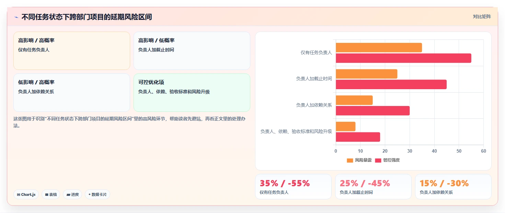This screenshot has width=505, height=213.
Task: Click the icon on the 进度 chip
Action: point(68,194)
